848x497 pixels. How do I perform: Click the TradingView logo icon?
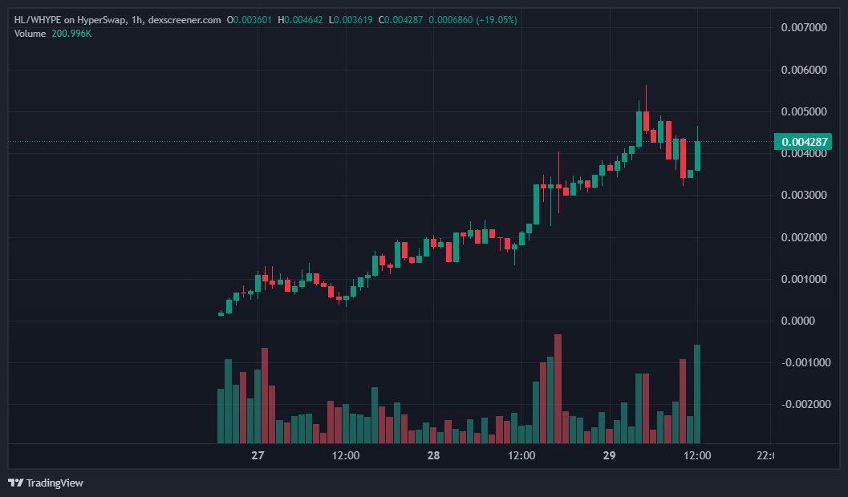(15, 483)
